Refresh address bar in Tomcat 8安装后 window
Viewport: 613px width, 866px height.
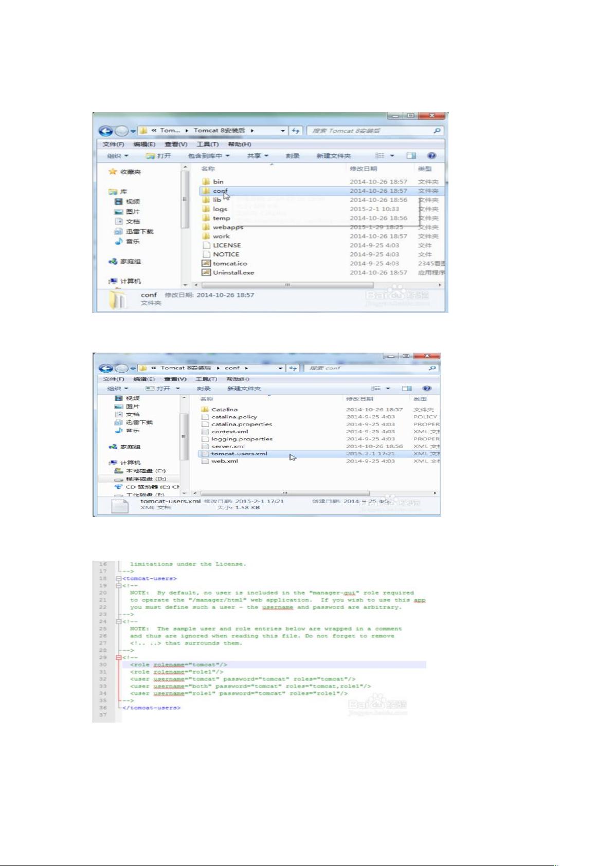click(x=295, y=131)
